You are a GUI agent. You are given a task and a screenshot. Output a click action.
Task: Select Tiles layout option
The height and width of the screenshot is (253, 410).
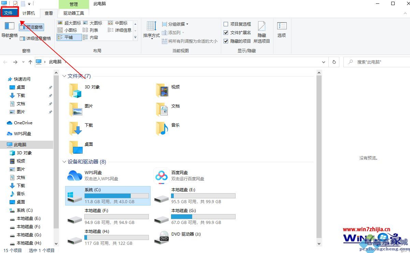[69, 37]
